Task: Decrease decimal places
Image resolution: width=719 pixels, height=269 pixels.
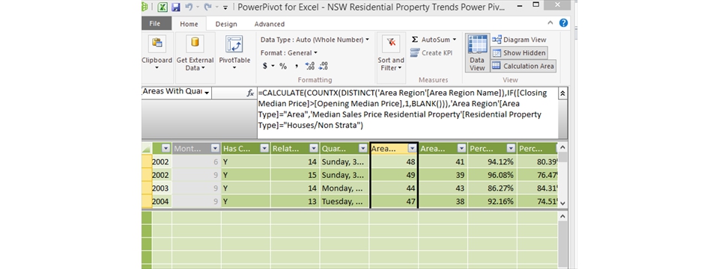Action: 324,66
